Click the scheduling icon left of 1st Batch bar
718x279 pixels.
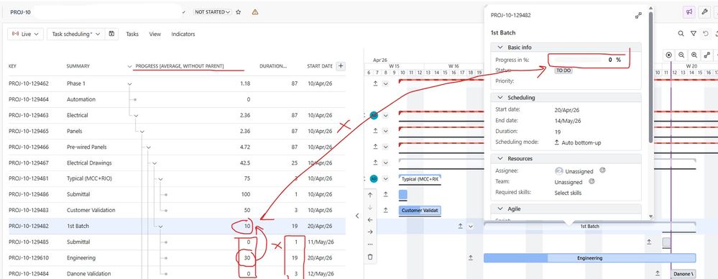click(461, 226)
